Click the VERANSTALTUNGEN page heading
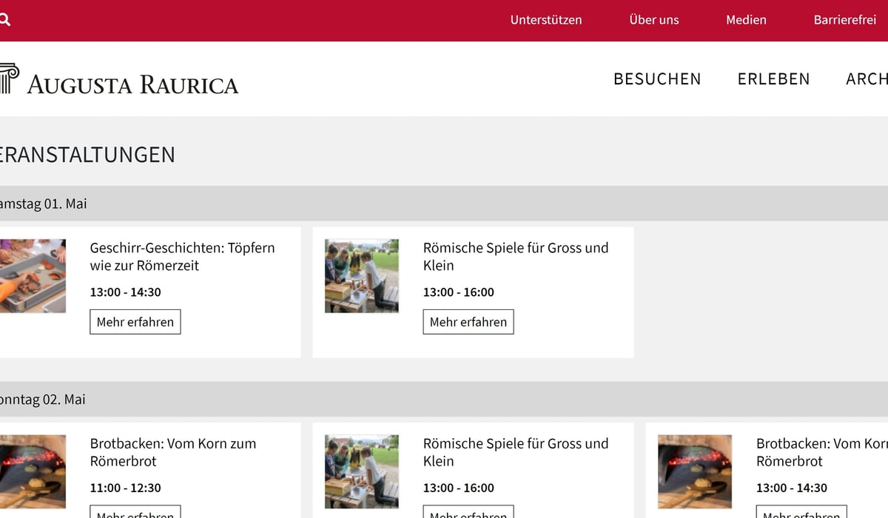Image resolution: width=888 pixels, height=518 pixels. (x=87, y=155)
